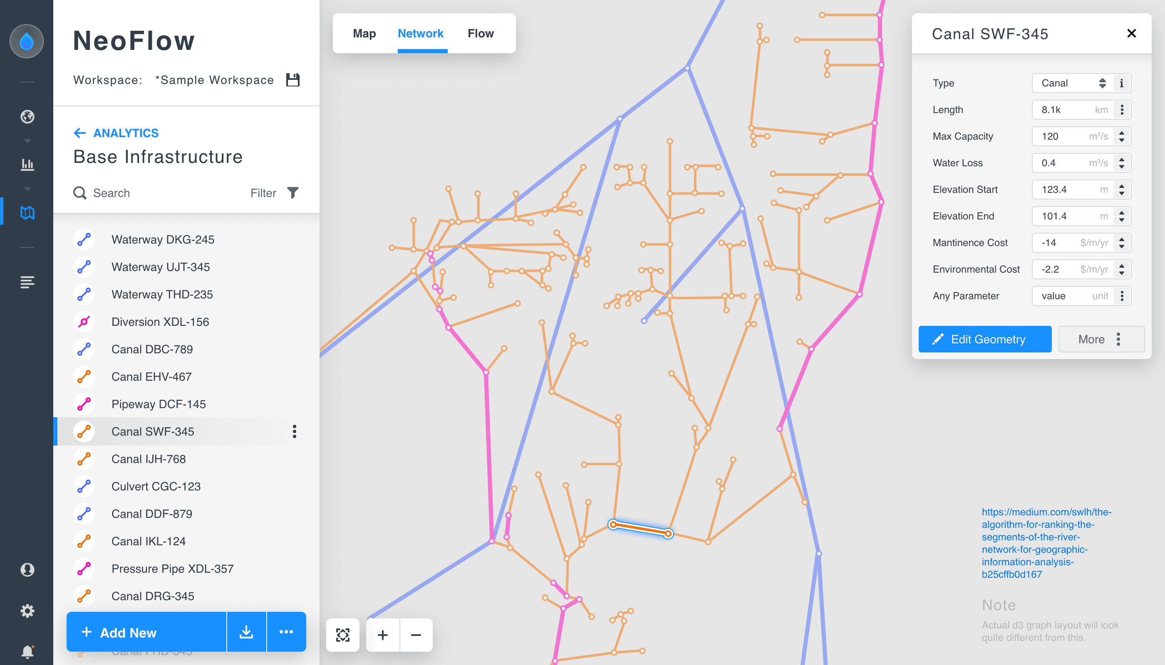1165x665 pixels.
Task: Select Canal IJH-768 in the list
Action: click(186, 458)
